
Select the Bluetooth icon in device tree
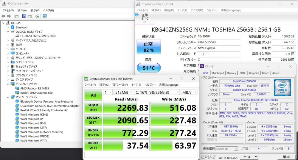(x=13, y=27)
